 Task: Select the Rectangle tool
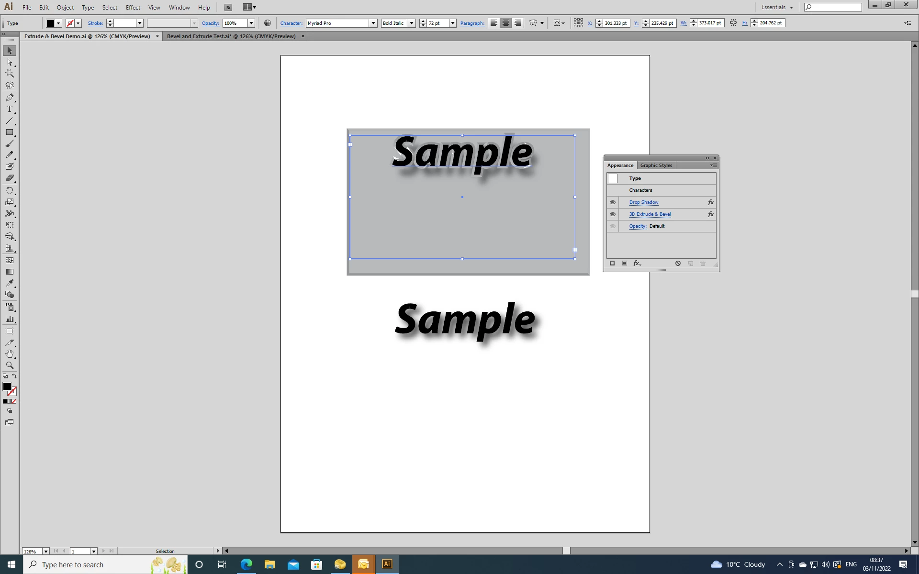click(10, 132)
